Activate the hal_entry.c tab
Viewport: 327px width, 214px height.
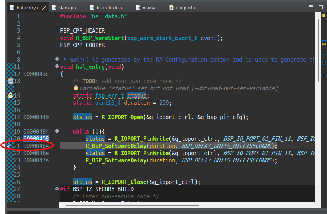pyautogui.click(x=28, y=8)
